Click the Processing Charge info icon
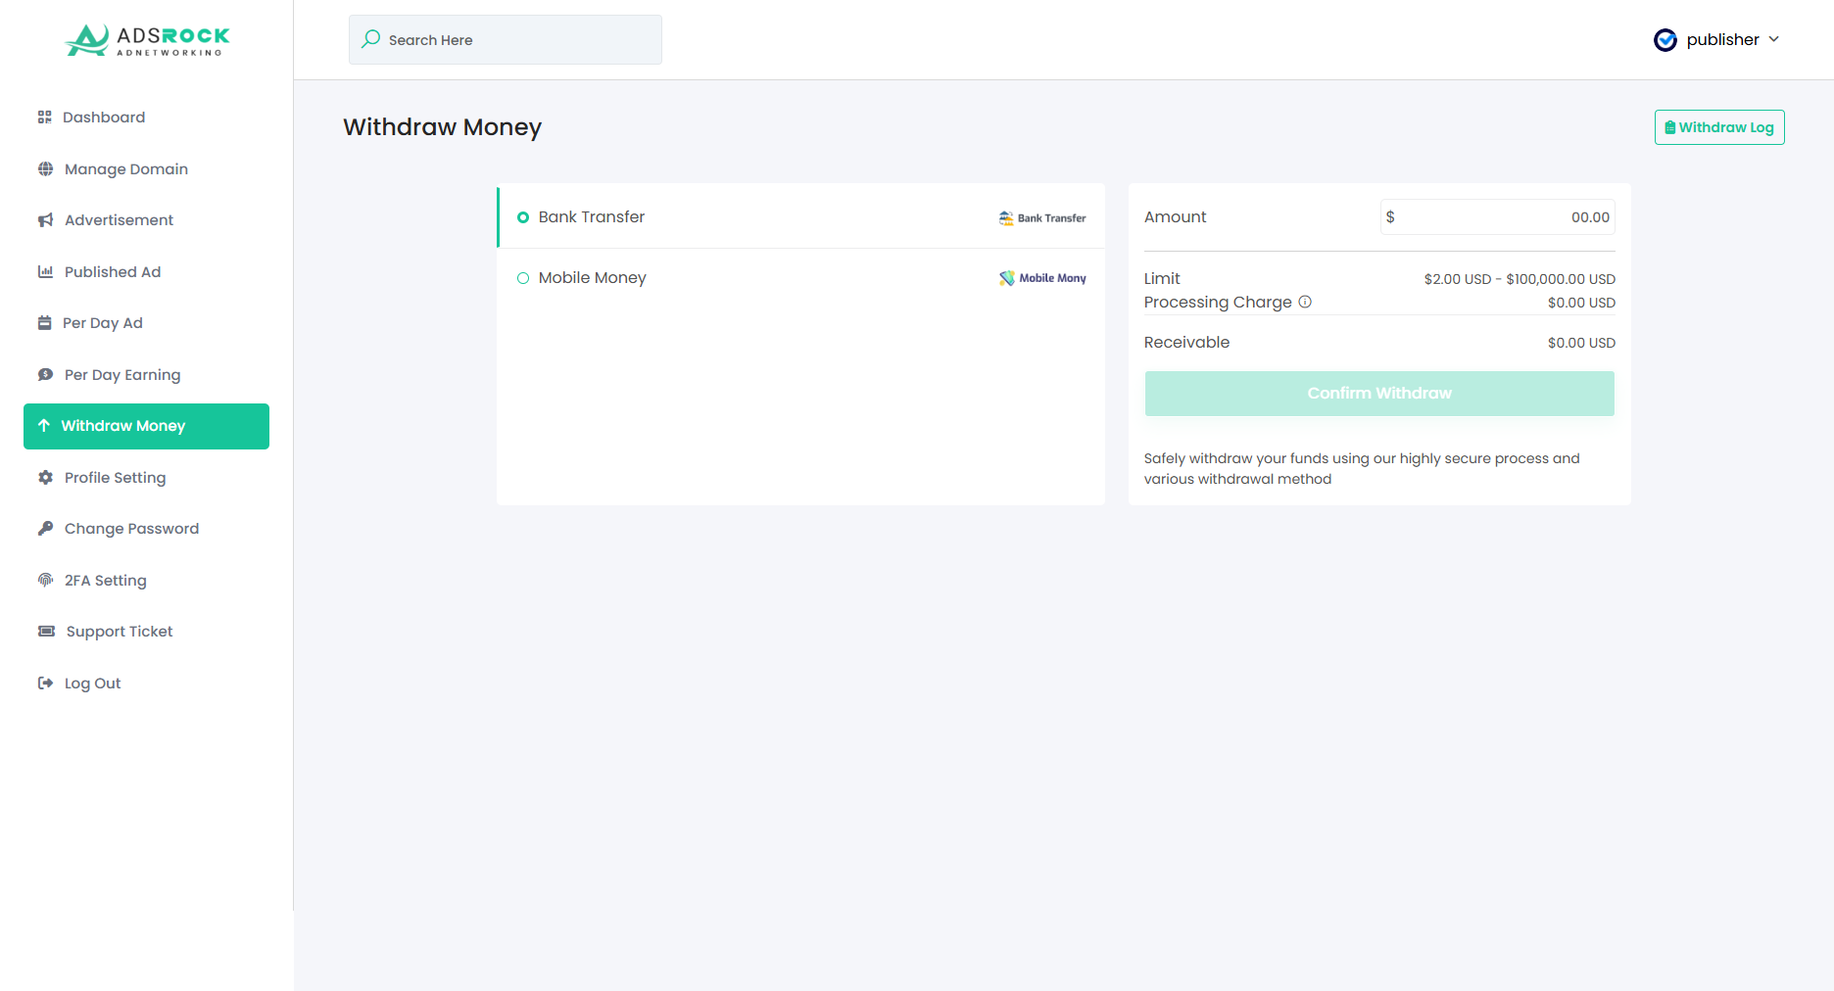Viewport: 1834px width, 991px height. (1305, 302)
